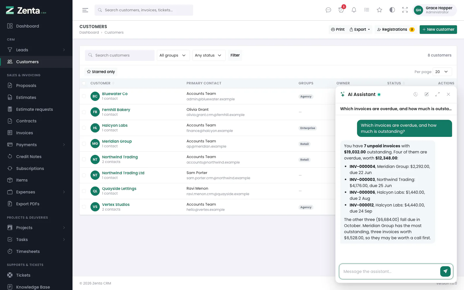This screenshot has height=290, width=464.
Task: Toggle the sidebar hamburger menu
Action: point(85,10)
